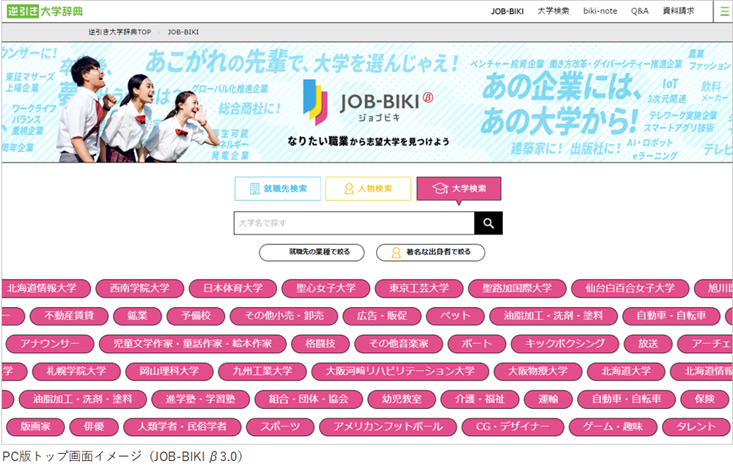Select the 運輸 tag

[548, 399]
